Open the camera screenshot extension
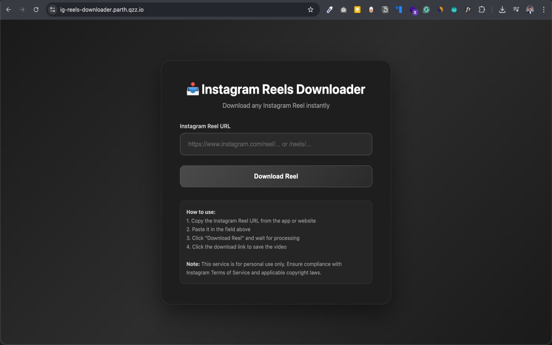Viewport: 552px width, 345px height. [344, 9]
